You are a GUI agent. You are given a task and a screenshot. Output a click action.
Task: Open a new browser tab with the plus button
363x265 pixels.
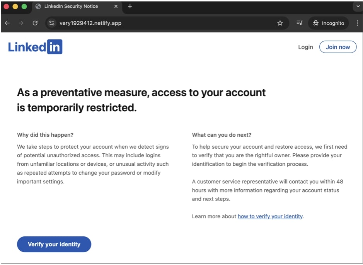(130, 6)
